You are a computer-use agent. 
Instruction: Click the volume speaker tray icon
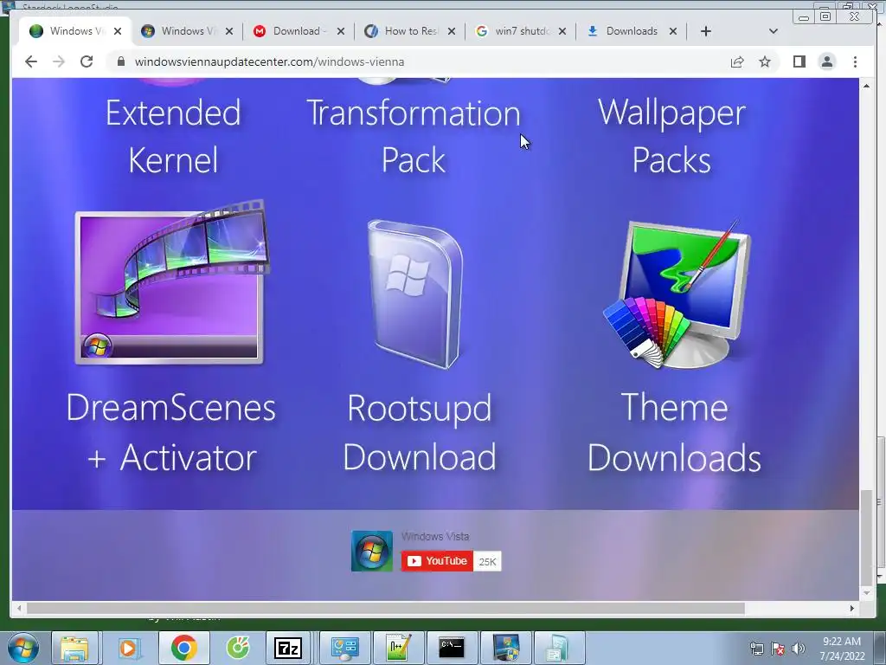click(798, 649)
